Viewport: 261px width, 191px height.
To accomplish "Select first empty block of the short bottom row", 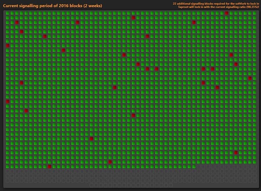I will 92,185.
